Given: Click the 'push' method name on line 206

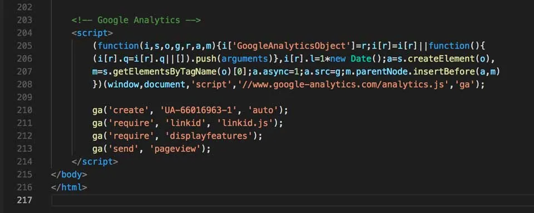Looking at the screenshot, I should (x=206, y=59).
